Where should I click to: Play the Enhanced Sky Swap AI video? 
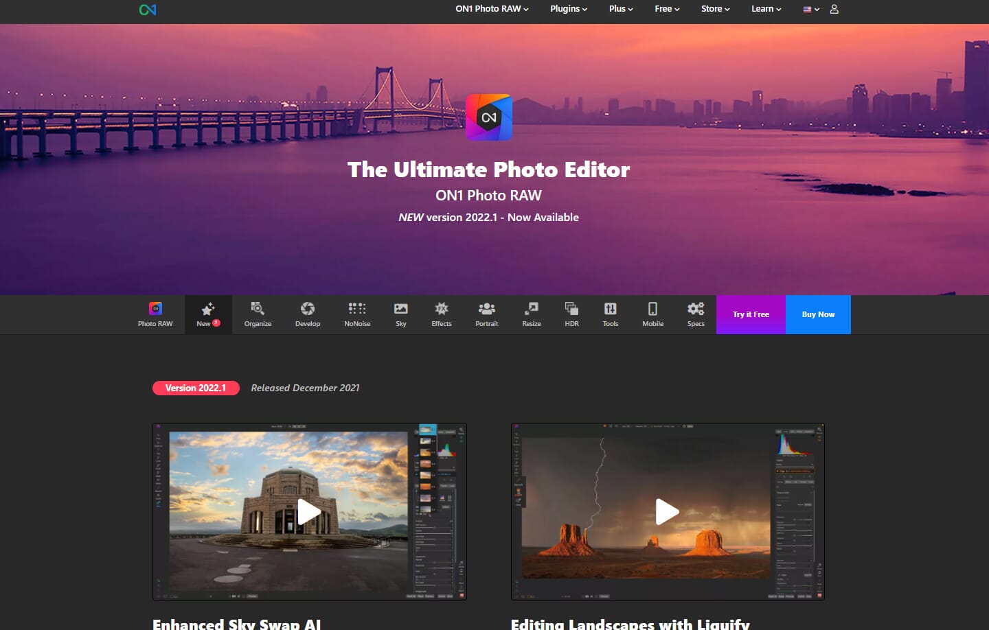click(310, 511)
